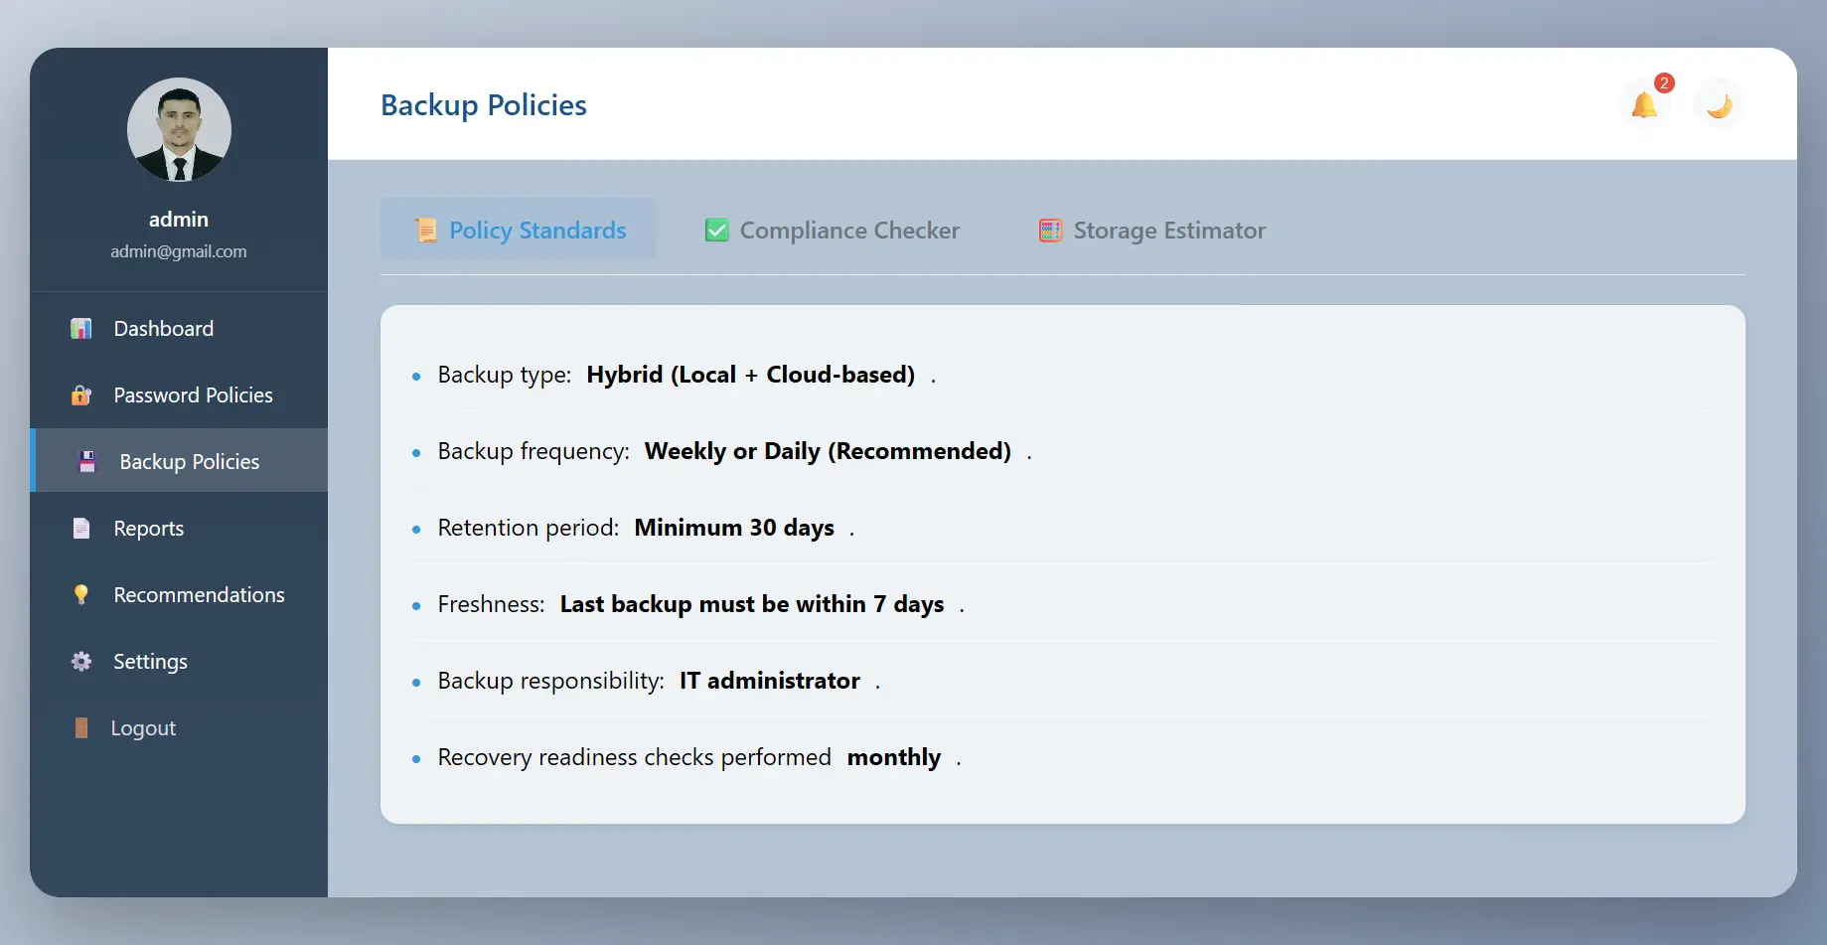Toggle dark mode with moon icon
Image resolution: width=1827 pixels, height=945 pixels.
[1719, 105]
